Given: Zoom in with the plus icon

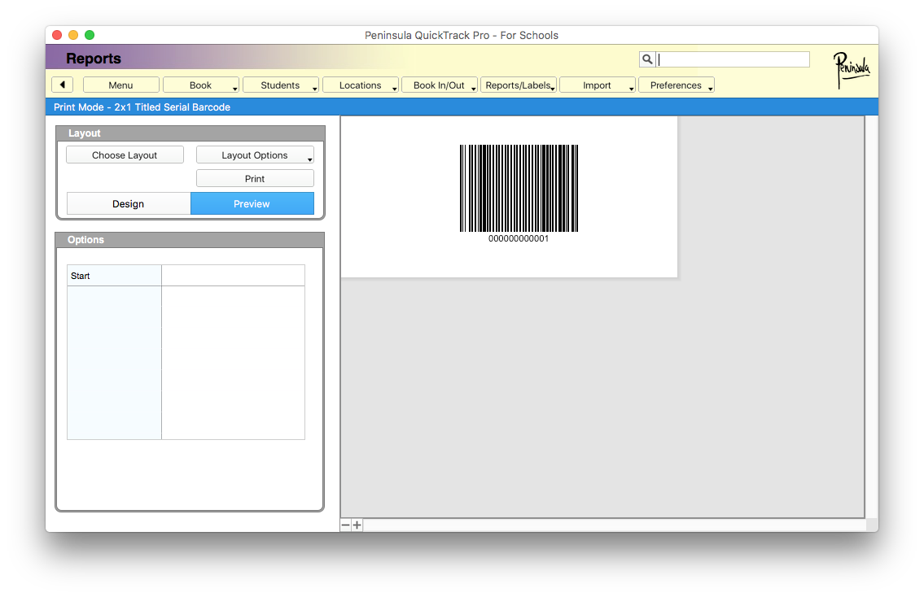Looking at the screenshot, I should pyautogui.click(x=357, y=525).
